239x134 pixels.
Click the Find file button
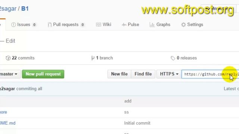(143, 74)
